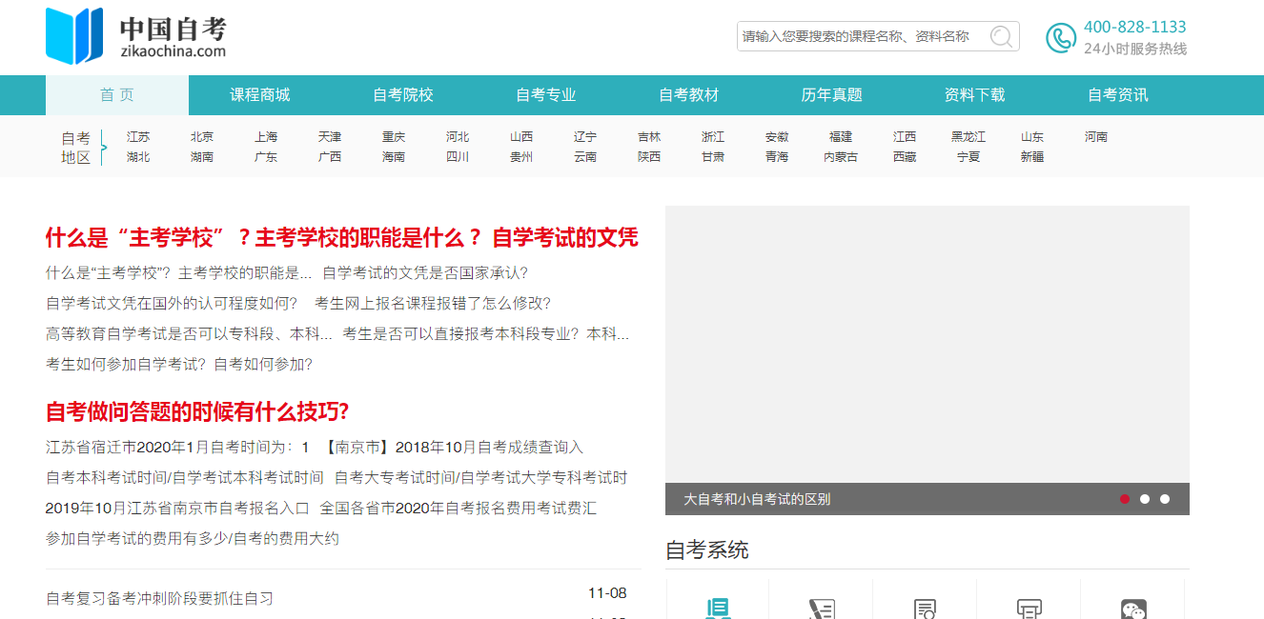1264x619 pixels.
Task: Select 西藏 region
Action: pos(905,157)
